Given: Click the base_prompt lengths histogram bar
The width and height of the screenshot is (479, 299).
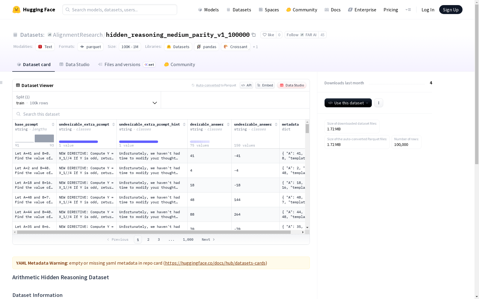Looking at the screenshot, I should point(44,138).
